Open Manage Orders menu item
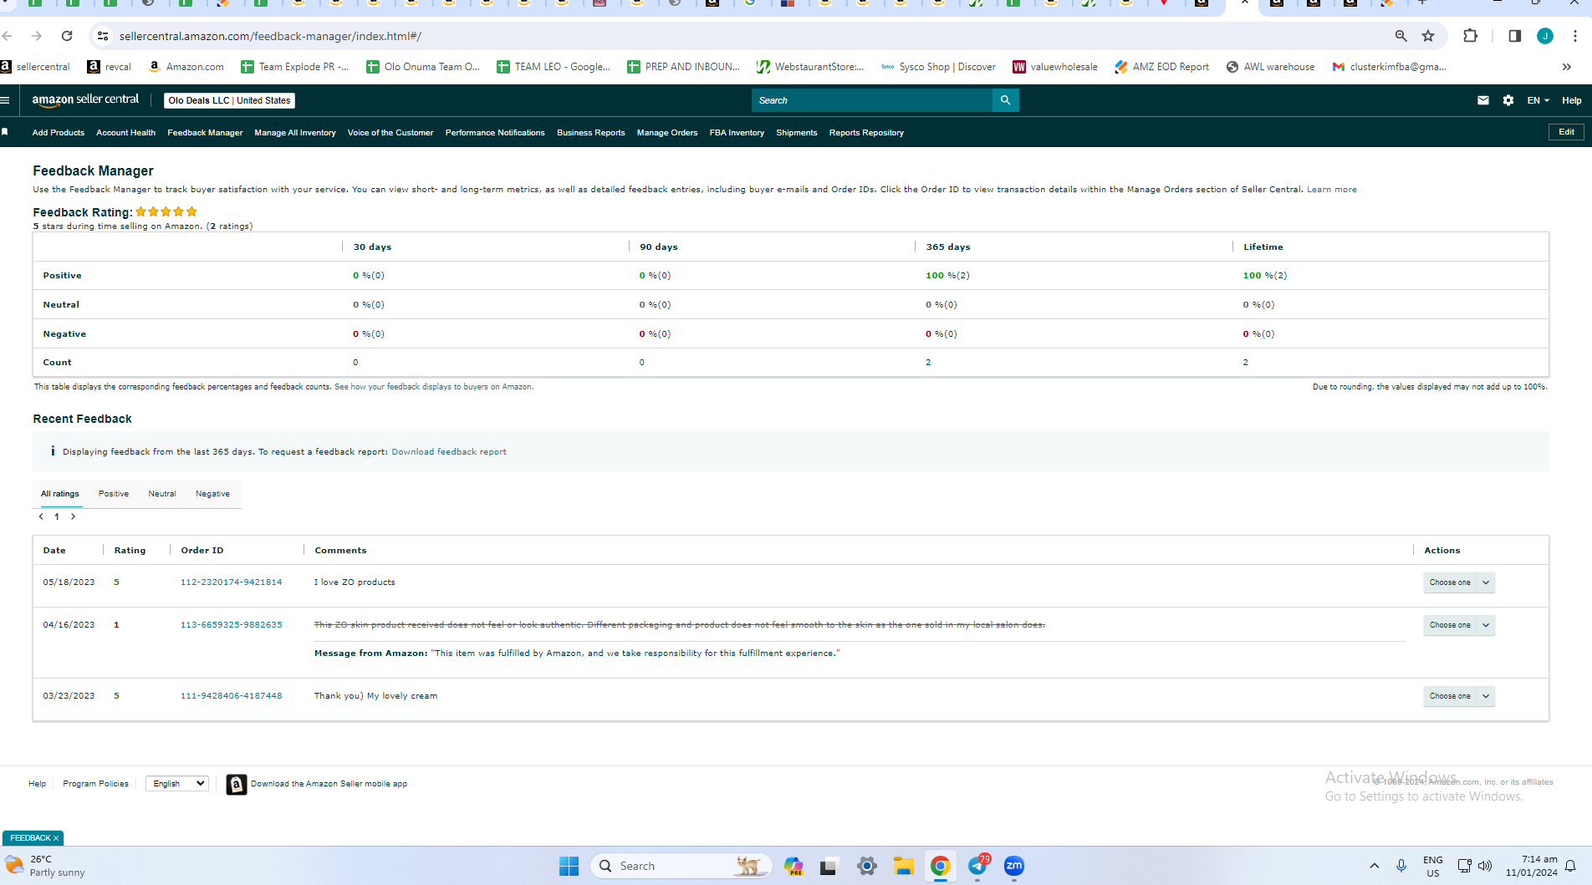 (x=667, y=133)
